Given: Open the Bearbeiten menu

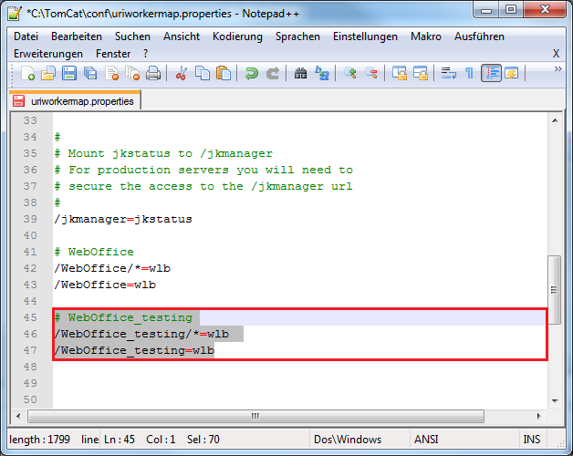Looking at the screenshot, I should pyautogui.click(x=77, y=36).
